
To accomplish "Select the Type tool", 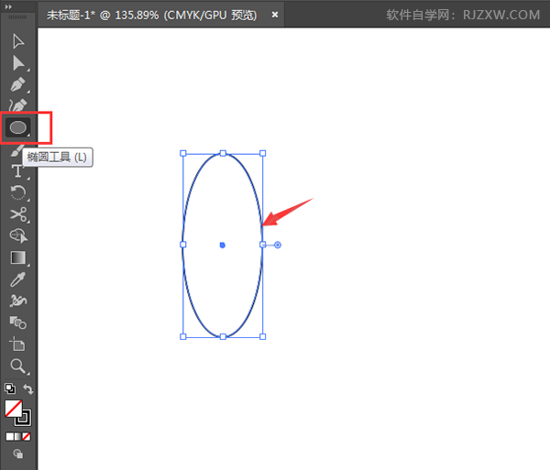I will [x=17, y=171].
